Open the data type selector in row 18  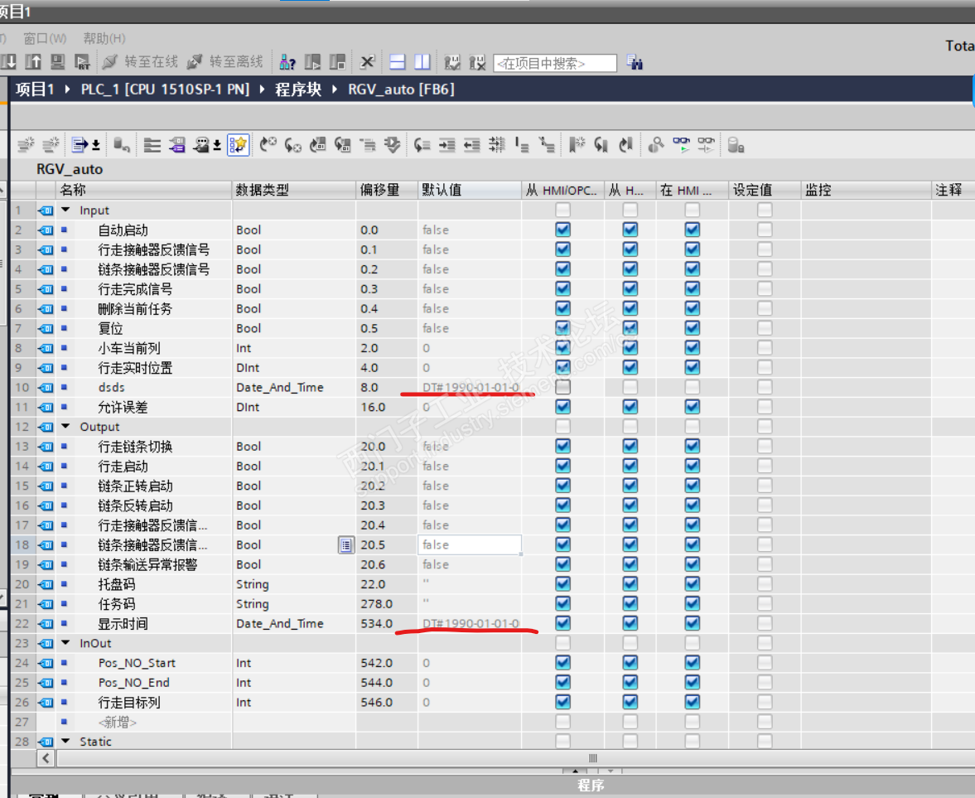pos(346,545)
